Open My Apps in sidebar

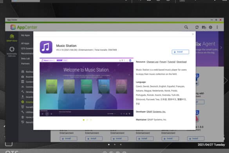pyautogui.click(x=25, y=35)
